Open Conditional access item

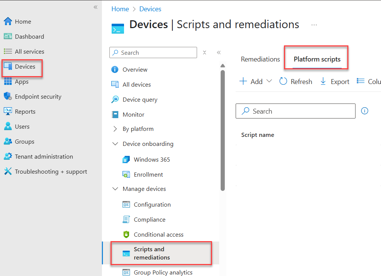[x=158, y=235]
